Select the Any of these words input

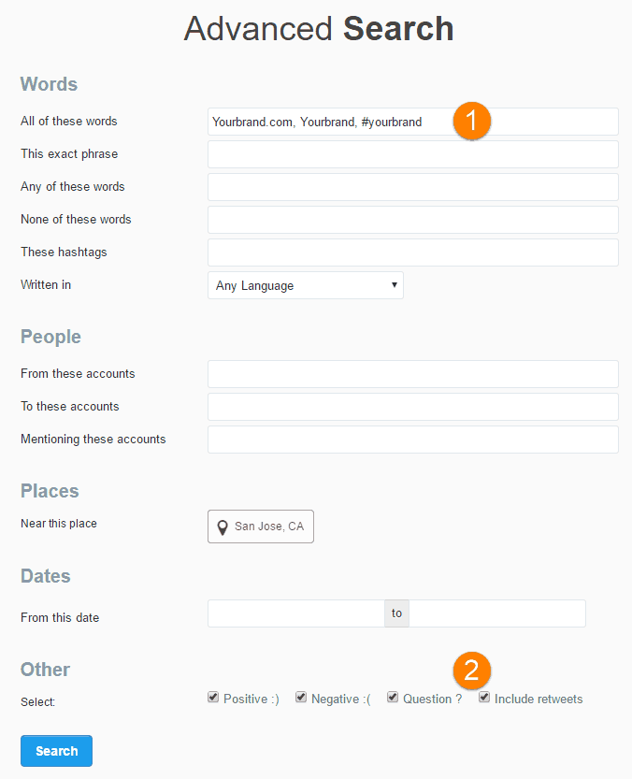pos(412,187)
